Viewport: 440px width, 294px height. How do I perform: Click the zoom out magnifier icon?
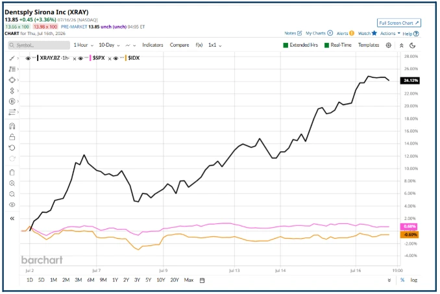(12, 194)
